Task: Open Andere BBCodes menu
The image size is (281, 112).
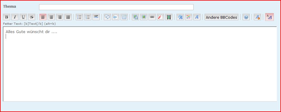Action: click(222, 17)
